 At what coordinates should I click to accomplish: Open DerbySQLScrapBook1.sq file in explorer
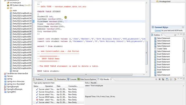(x=21, y=13)
